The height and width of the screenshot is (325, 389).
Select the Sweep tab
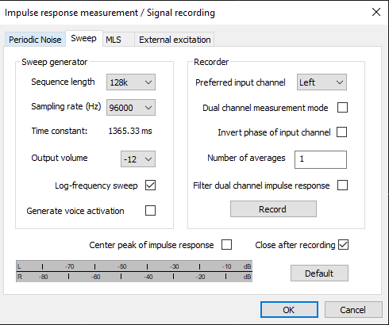coord(83,39)
